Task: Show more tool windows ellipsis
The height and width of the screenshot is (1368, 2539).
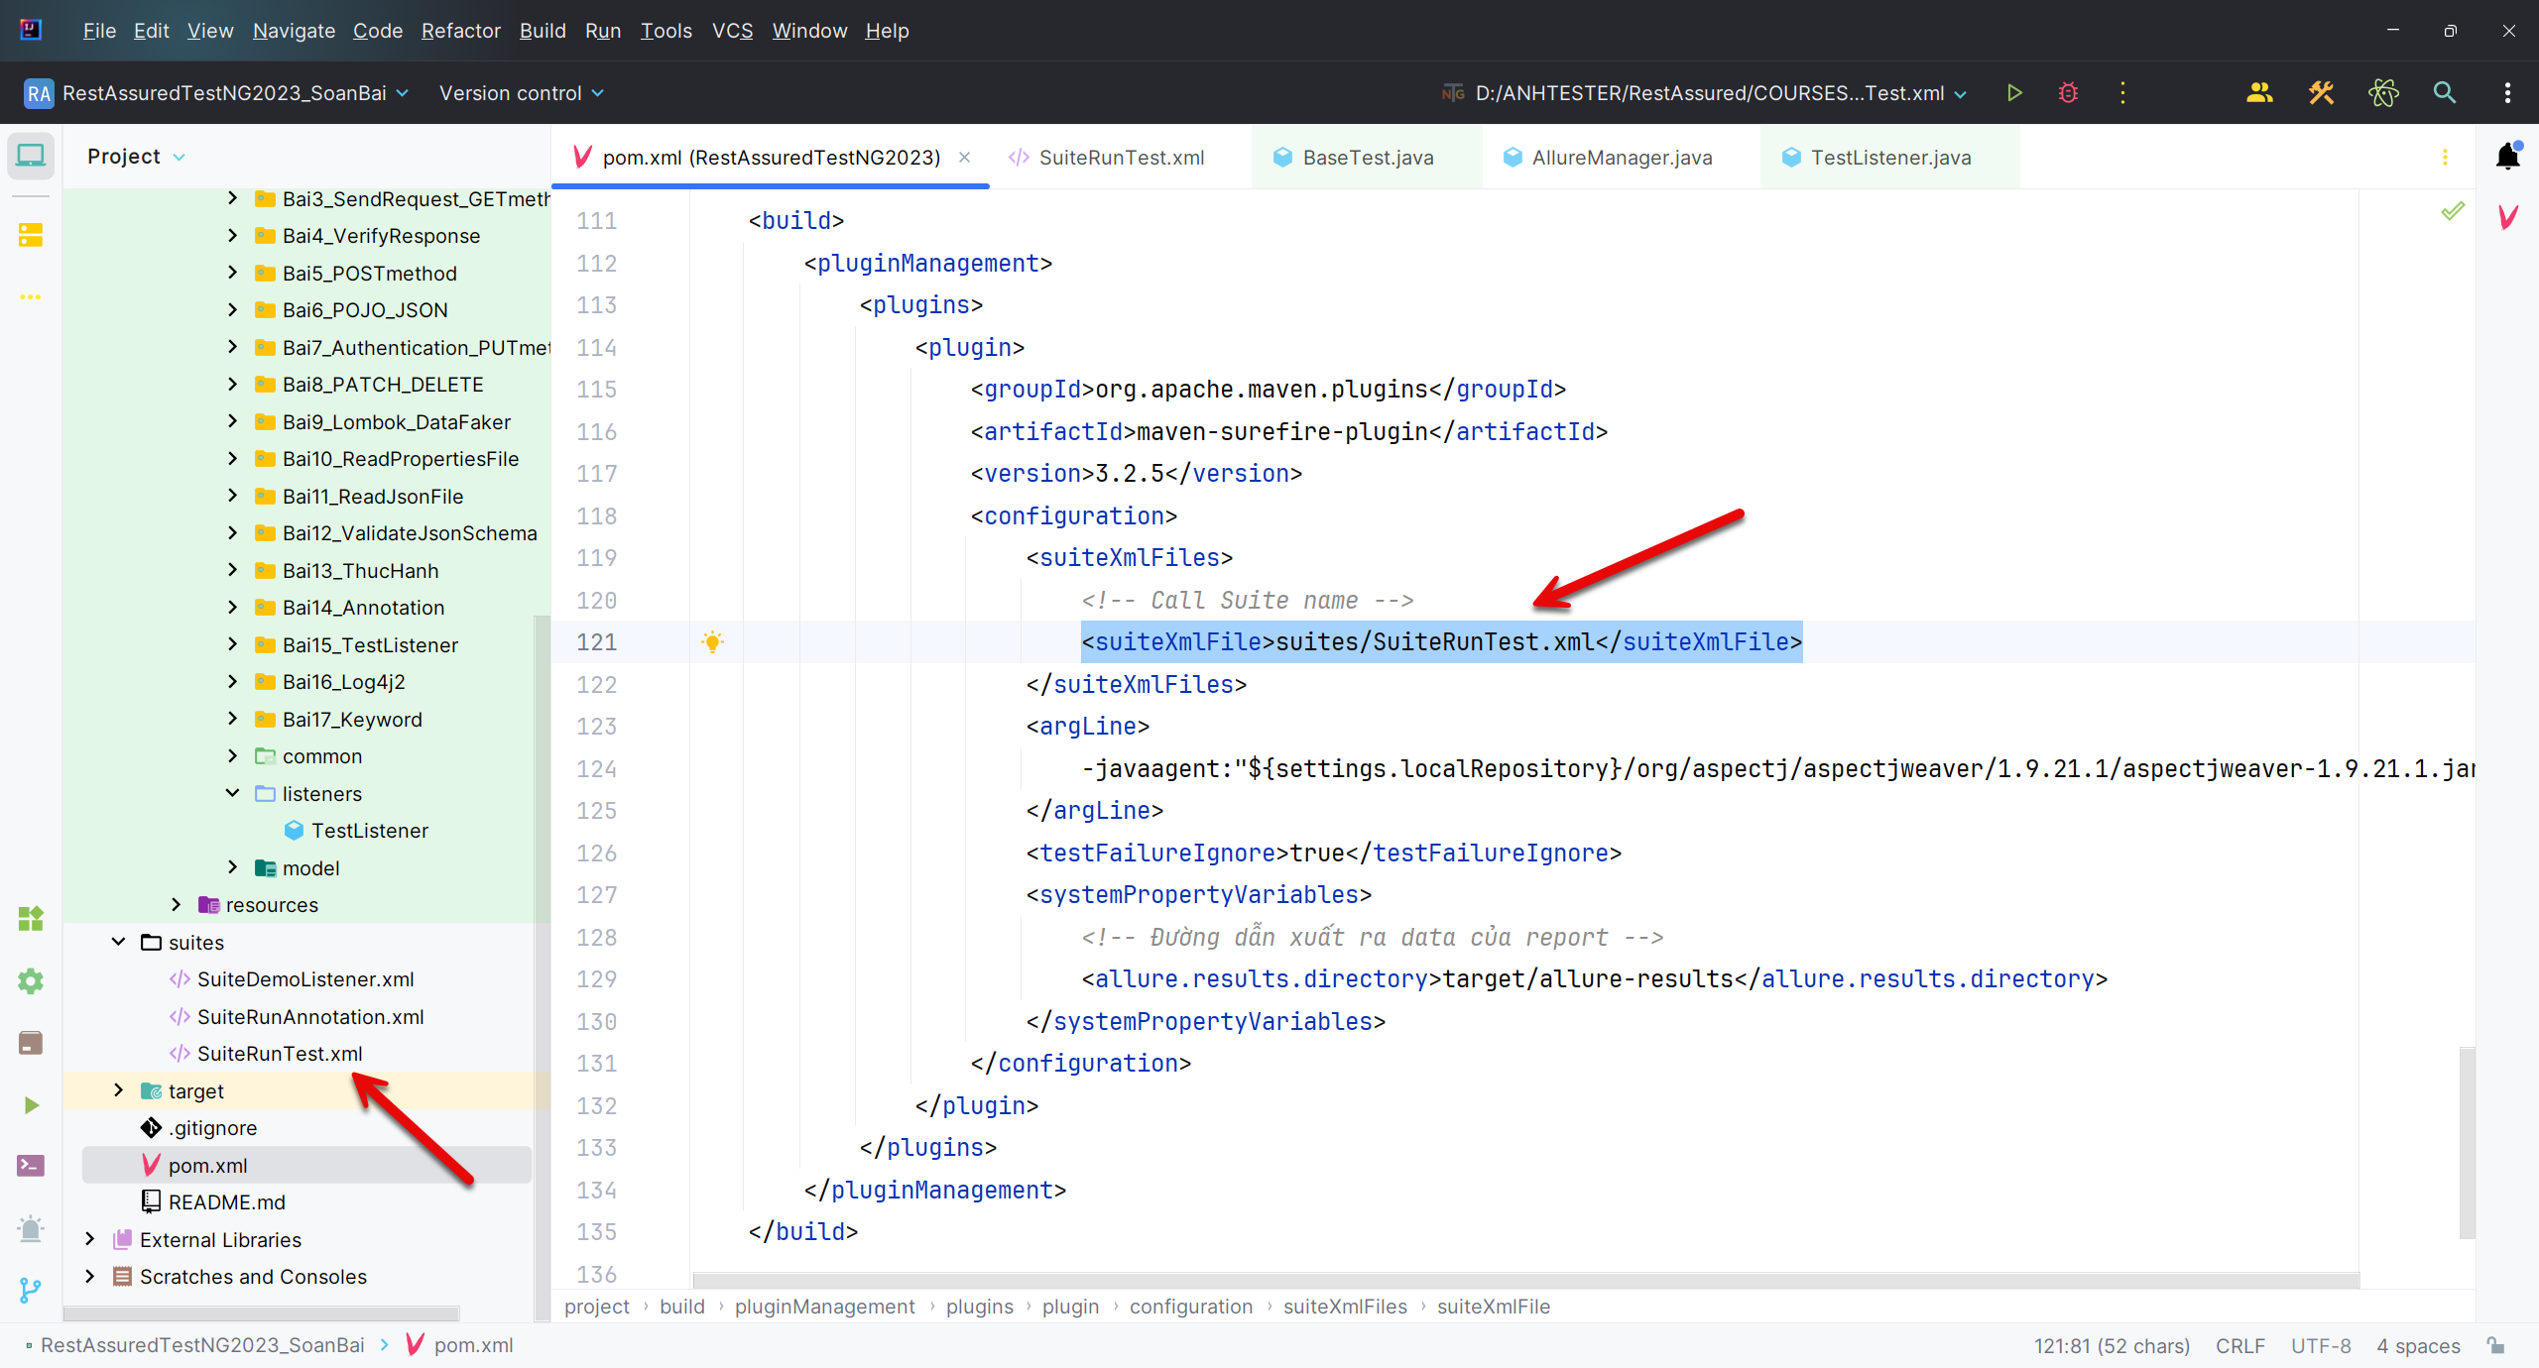Action: click(x=31, y=296)
